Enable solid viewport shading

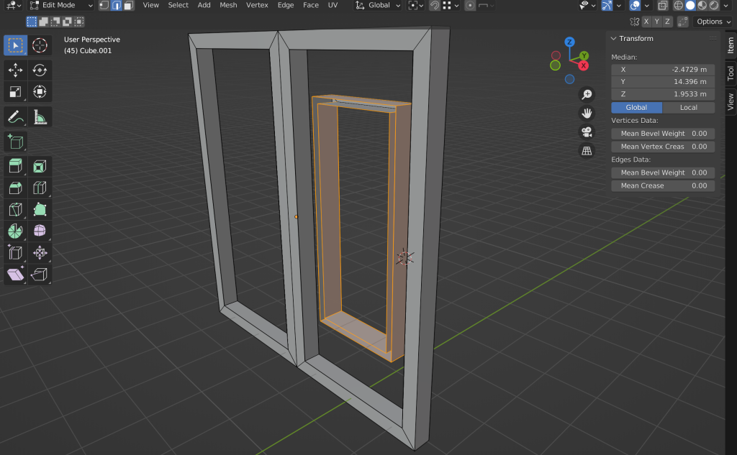coord(690,6)
